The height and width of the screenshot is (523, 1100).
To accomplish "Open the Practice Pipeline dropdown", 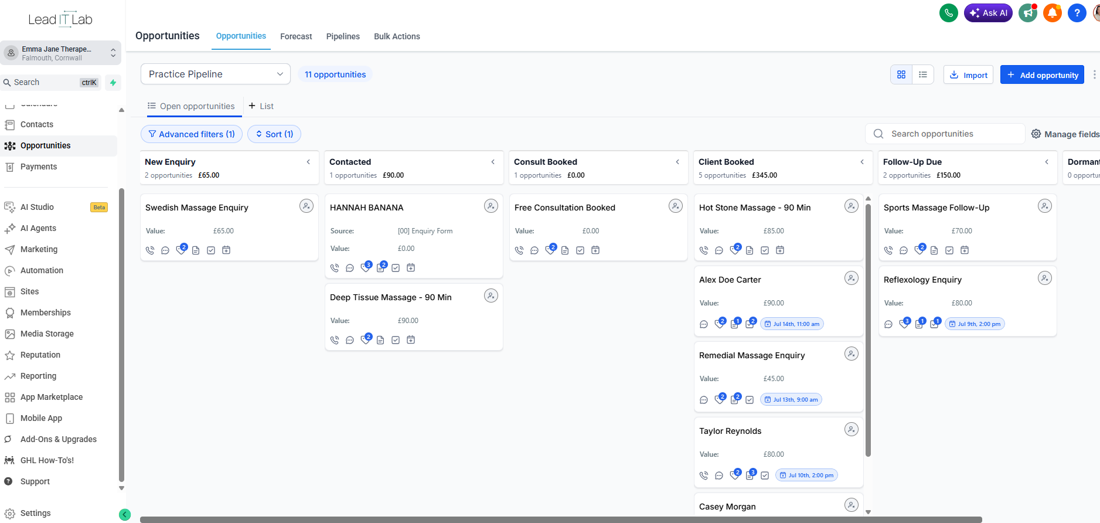I will pos(216,74).
